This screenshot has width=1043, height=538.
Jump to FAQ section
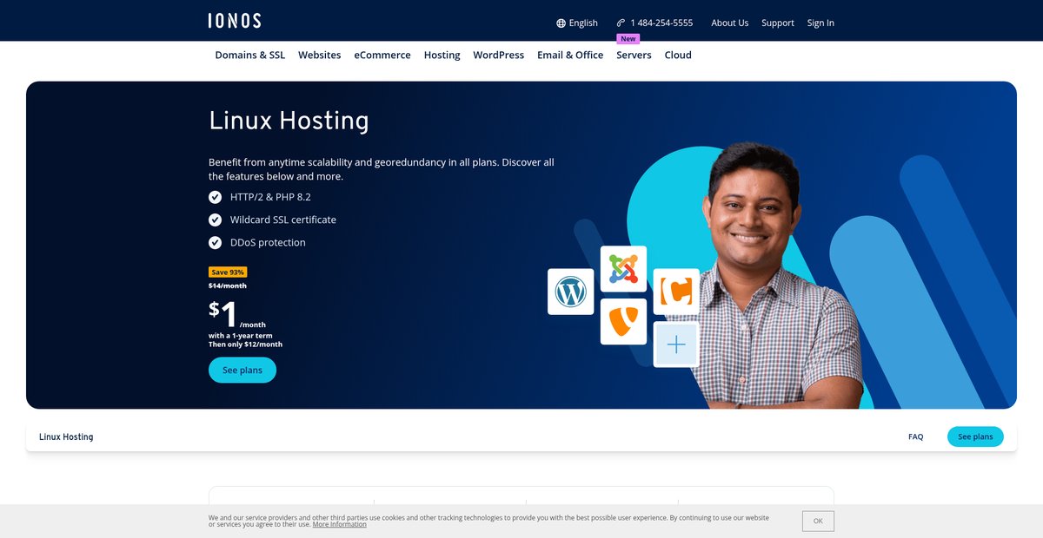pyautogui.click(x=916, y=436)
